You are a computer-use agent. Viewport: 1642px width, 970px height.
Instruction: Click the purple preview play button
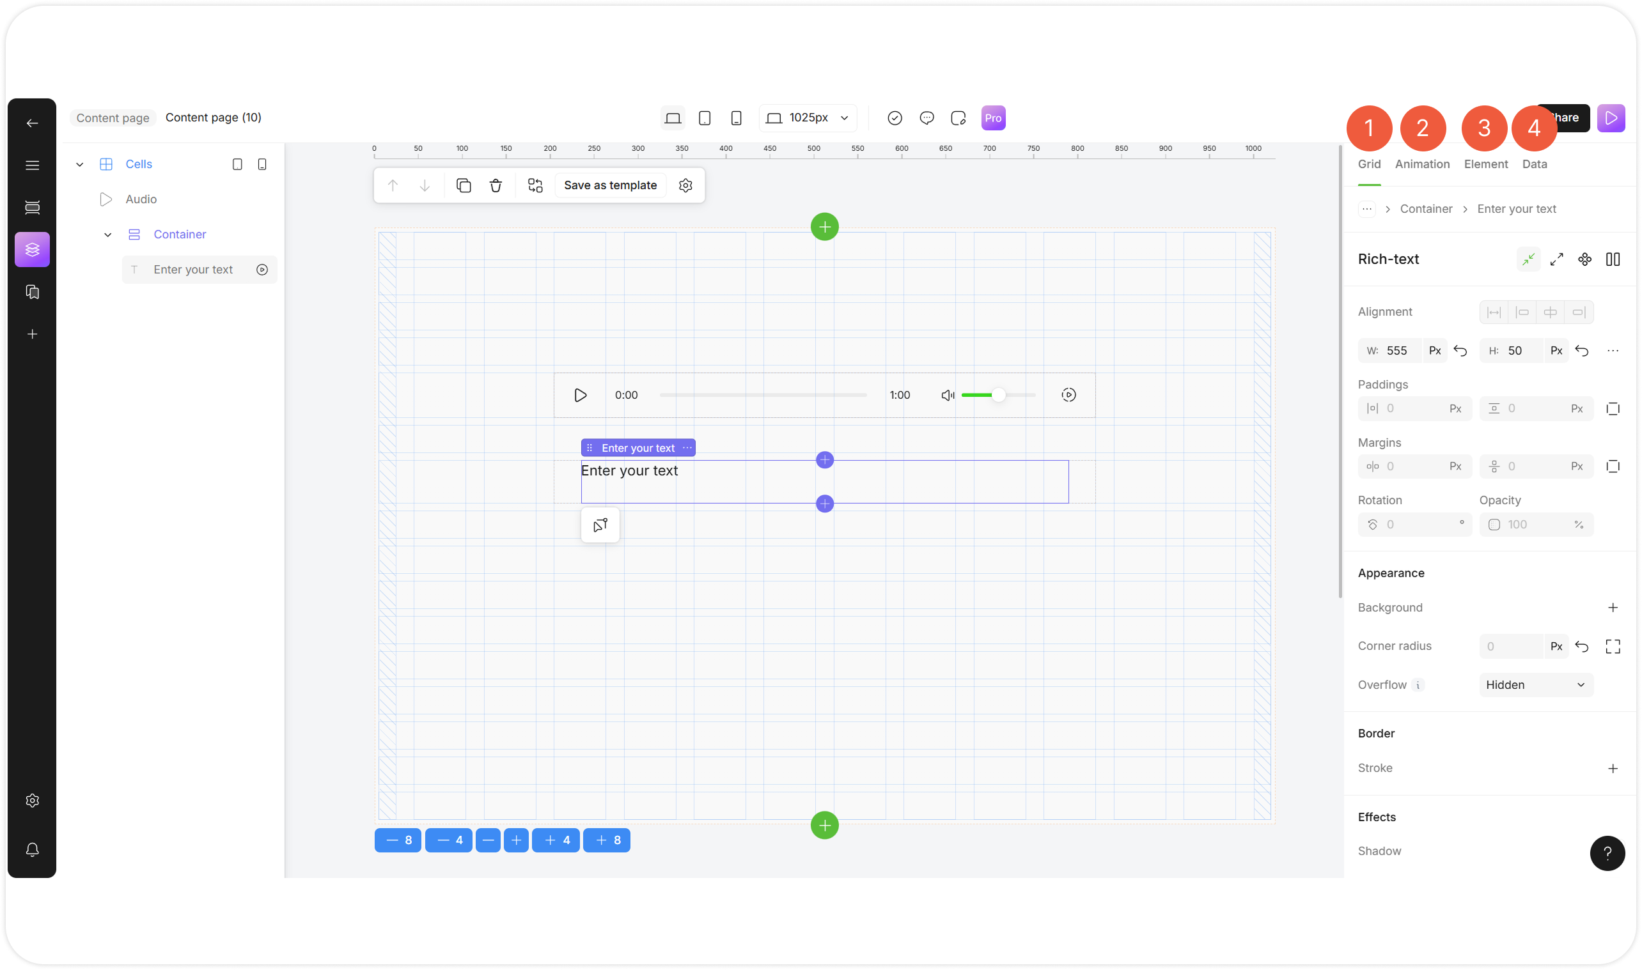(x=1610, y=118)
